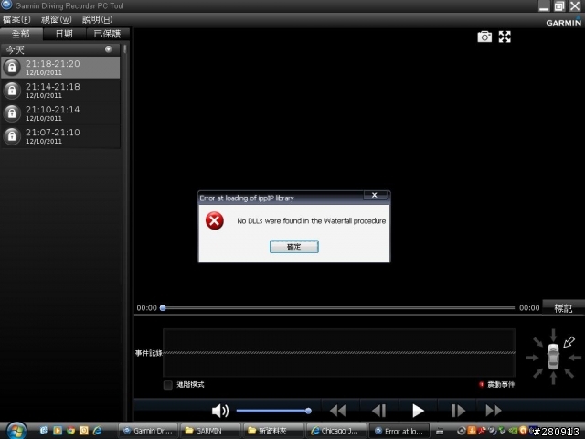Click the playback position slider handle
The width and height of the screenshot is (585, 439).
163,308
